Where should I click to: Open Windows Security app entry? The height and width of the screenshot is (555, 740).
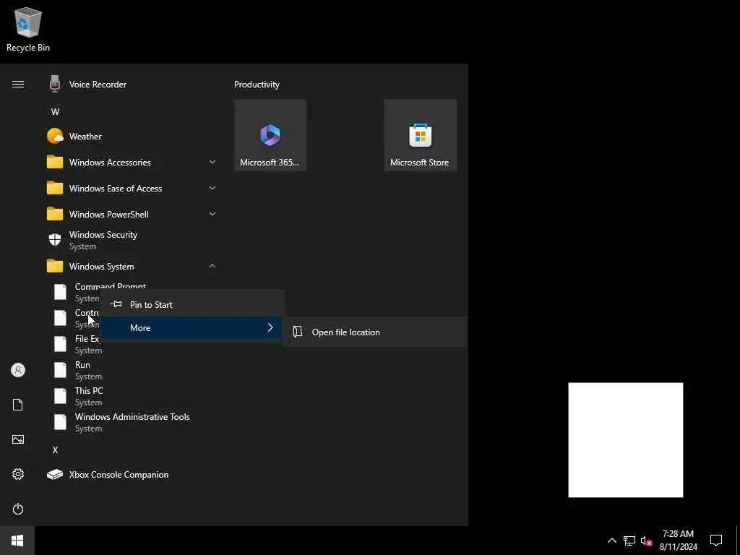(132, 240)
